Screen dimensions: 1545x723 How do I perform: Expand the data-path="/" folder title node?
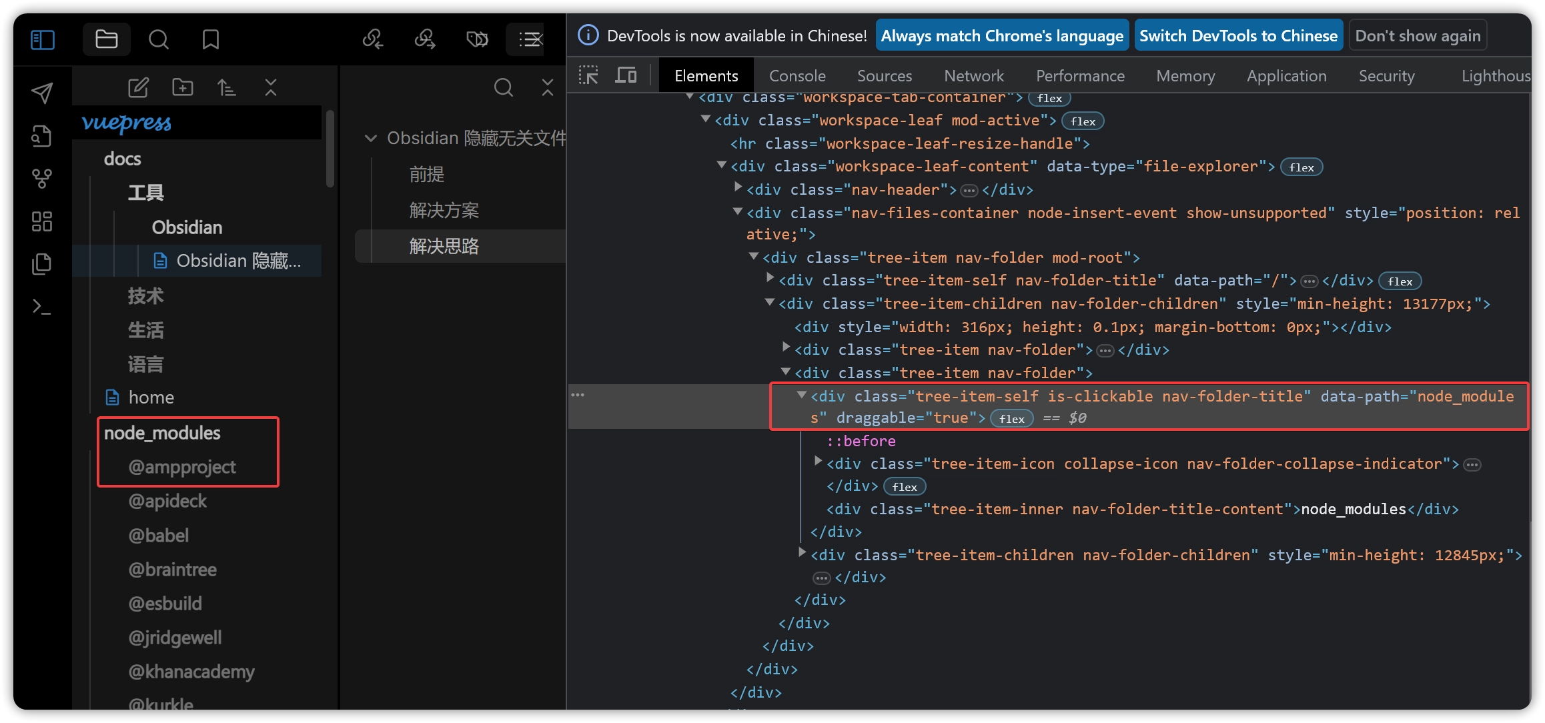(x=770, y=278)
